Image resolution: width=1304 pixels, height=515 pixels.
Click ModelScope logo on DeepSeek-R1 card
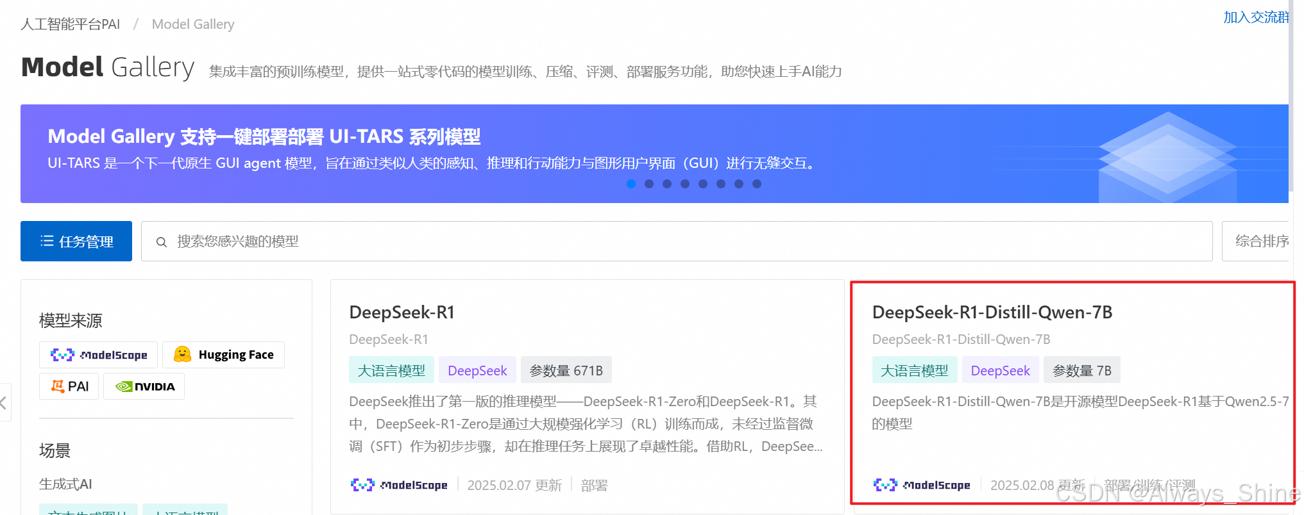point(399,485)
